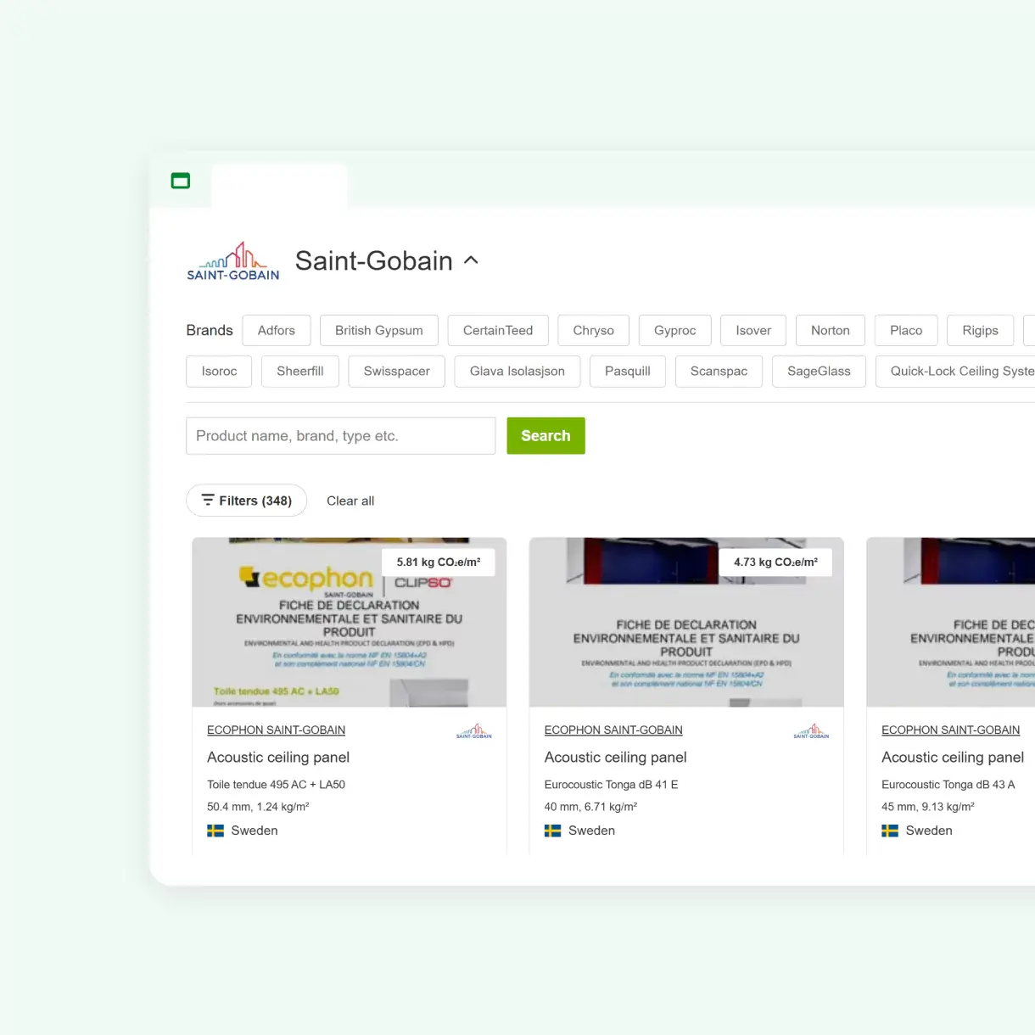Viewport: 1035px width, 1035px height.
Task: Choose the Pasquill brand chip
Action: point(628,372)
